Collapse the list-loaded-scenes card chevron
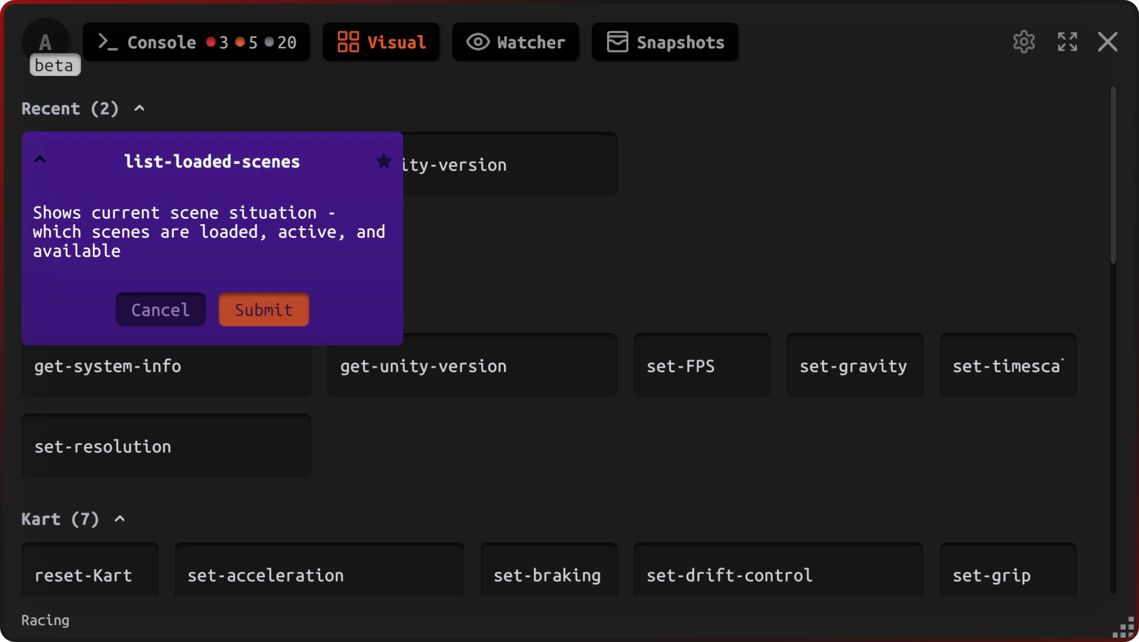 click(40, 160)
